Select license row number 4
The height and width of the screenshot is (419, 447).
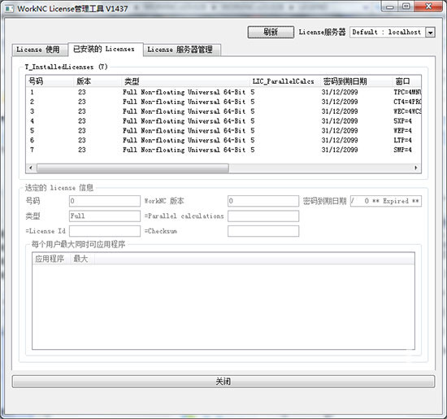point(223,121)
